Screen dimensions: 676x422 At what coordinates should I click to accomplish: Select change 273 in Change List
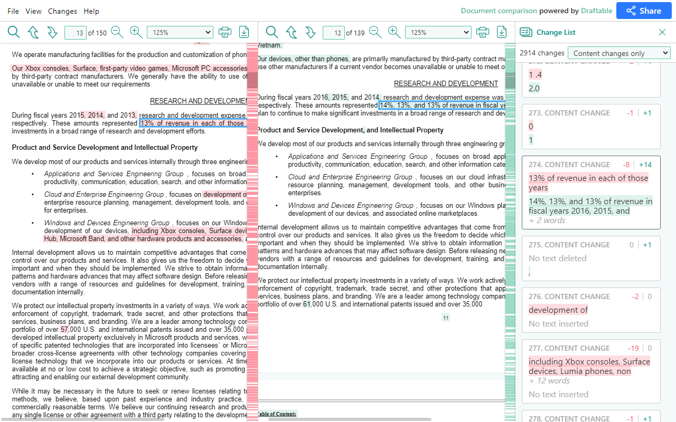point(591,127)
